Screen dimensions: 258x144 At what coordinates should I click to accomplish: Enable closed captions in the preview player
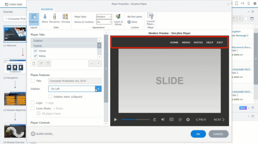click(x=171, y=120)
